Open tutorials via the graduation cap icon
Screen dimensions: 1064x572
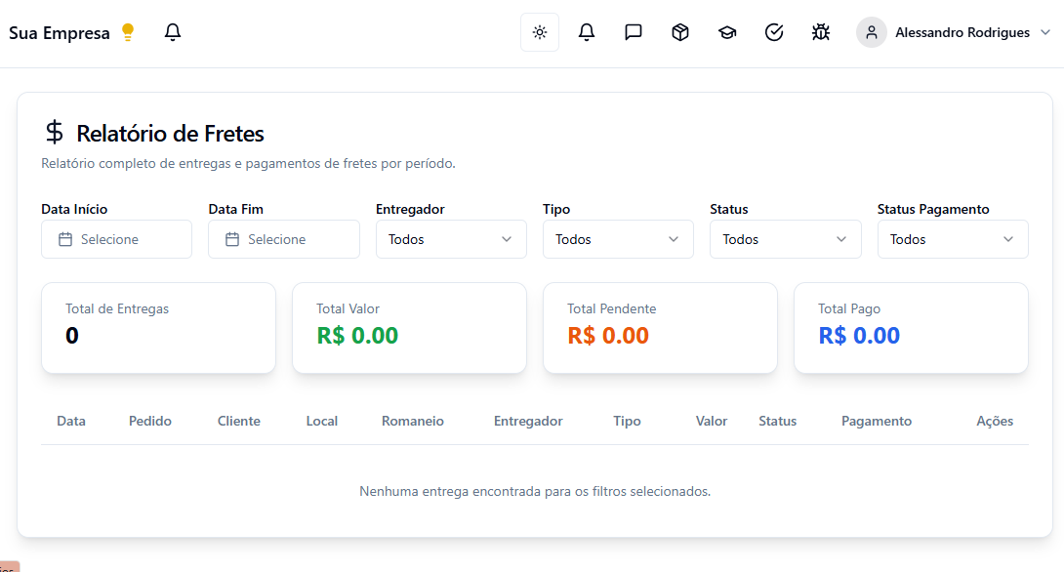pyautogui.click(x=726, y=31)
